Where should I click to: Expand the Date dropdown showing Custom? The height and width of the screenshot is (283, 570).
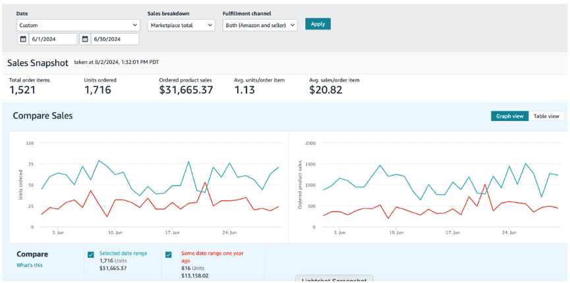78,25
